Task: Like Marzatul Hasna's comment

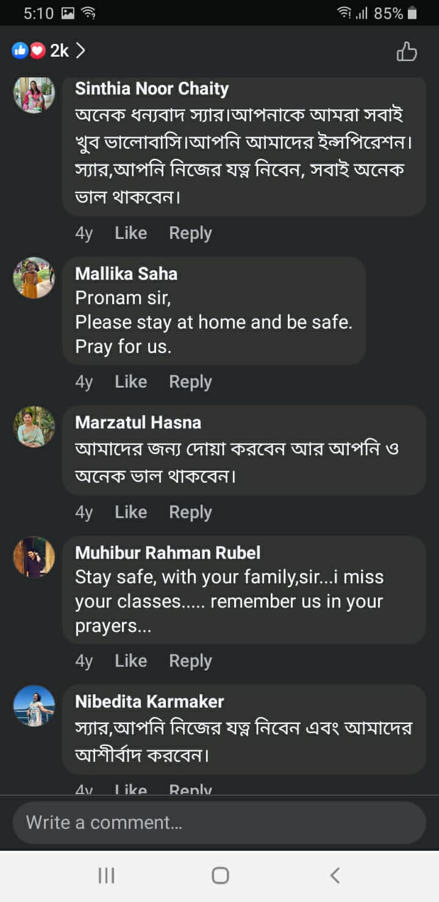Action: pos(130,512)
